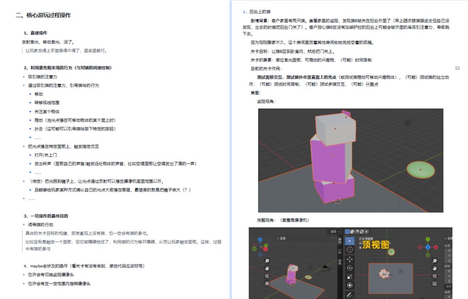Click the line '发射激光，移动激光，没了。'
468x299 pixels.
point(48,42)
